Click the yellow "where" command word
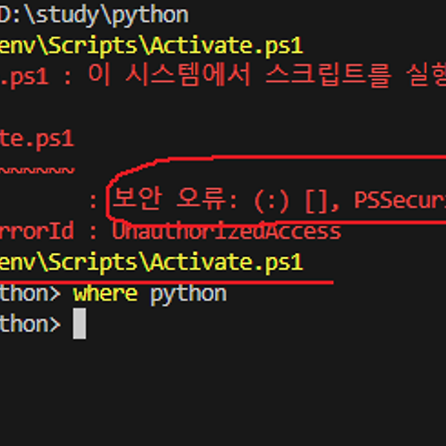 point(105,293)
